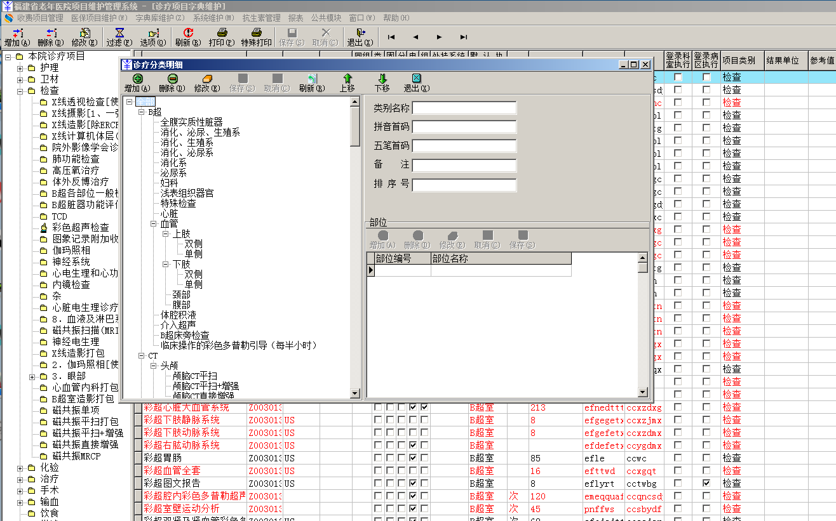This screenshot has height=521, width=836.
Task: Toggle 登录病区执行 checkbox for 彩超室壁运动分析 row
Action: tap(706, 508)
